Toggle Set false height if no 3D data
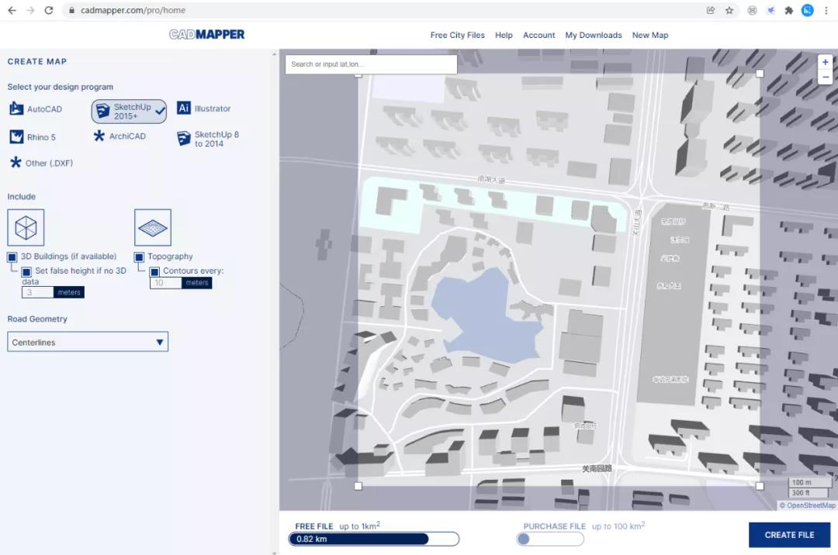 (26, 271)
